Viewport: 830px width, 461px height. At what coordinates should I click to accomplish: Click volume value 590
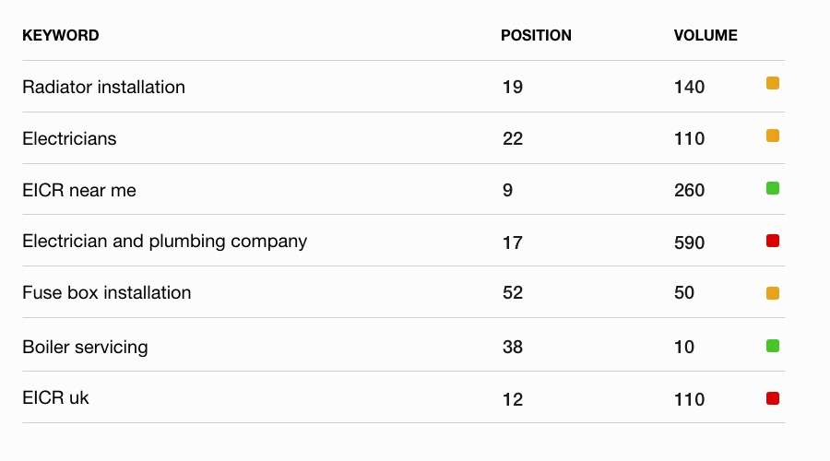689,242
